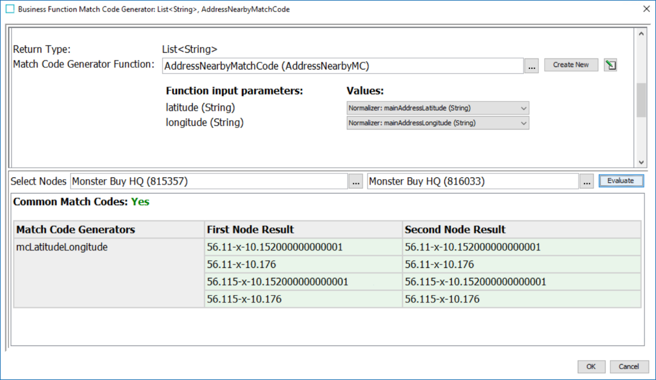Click the vertical scrollbar thumb in parameters panel
This screenshot has height=380, width=656.
(641, 100)
